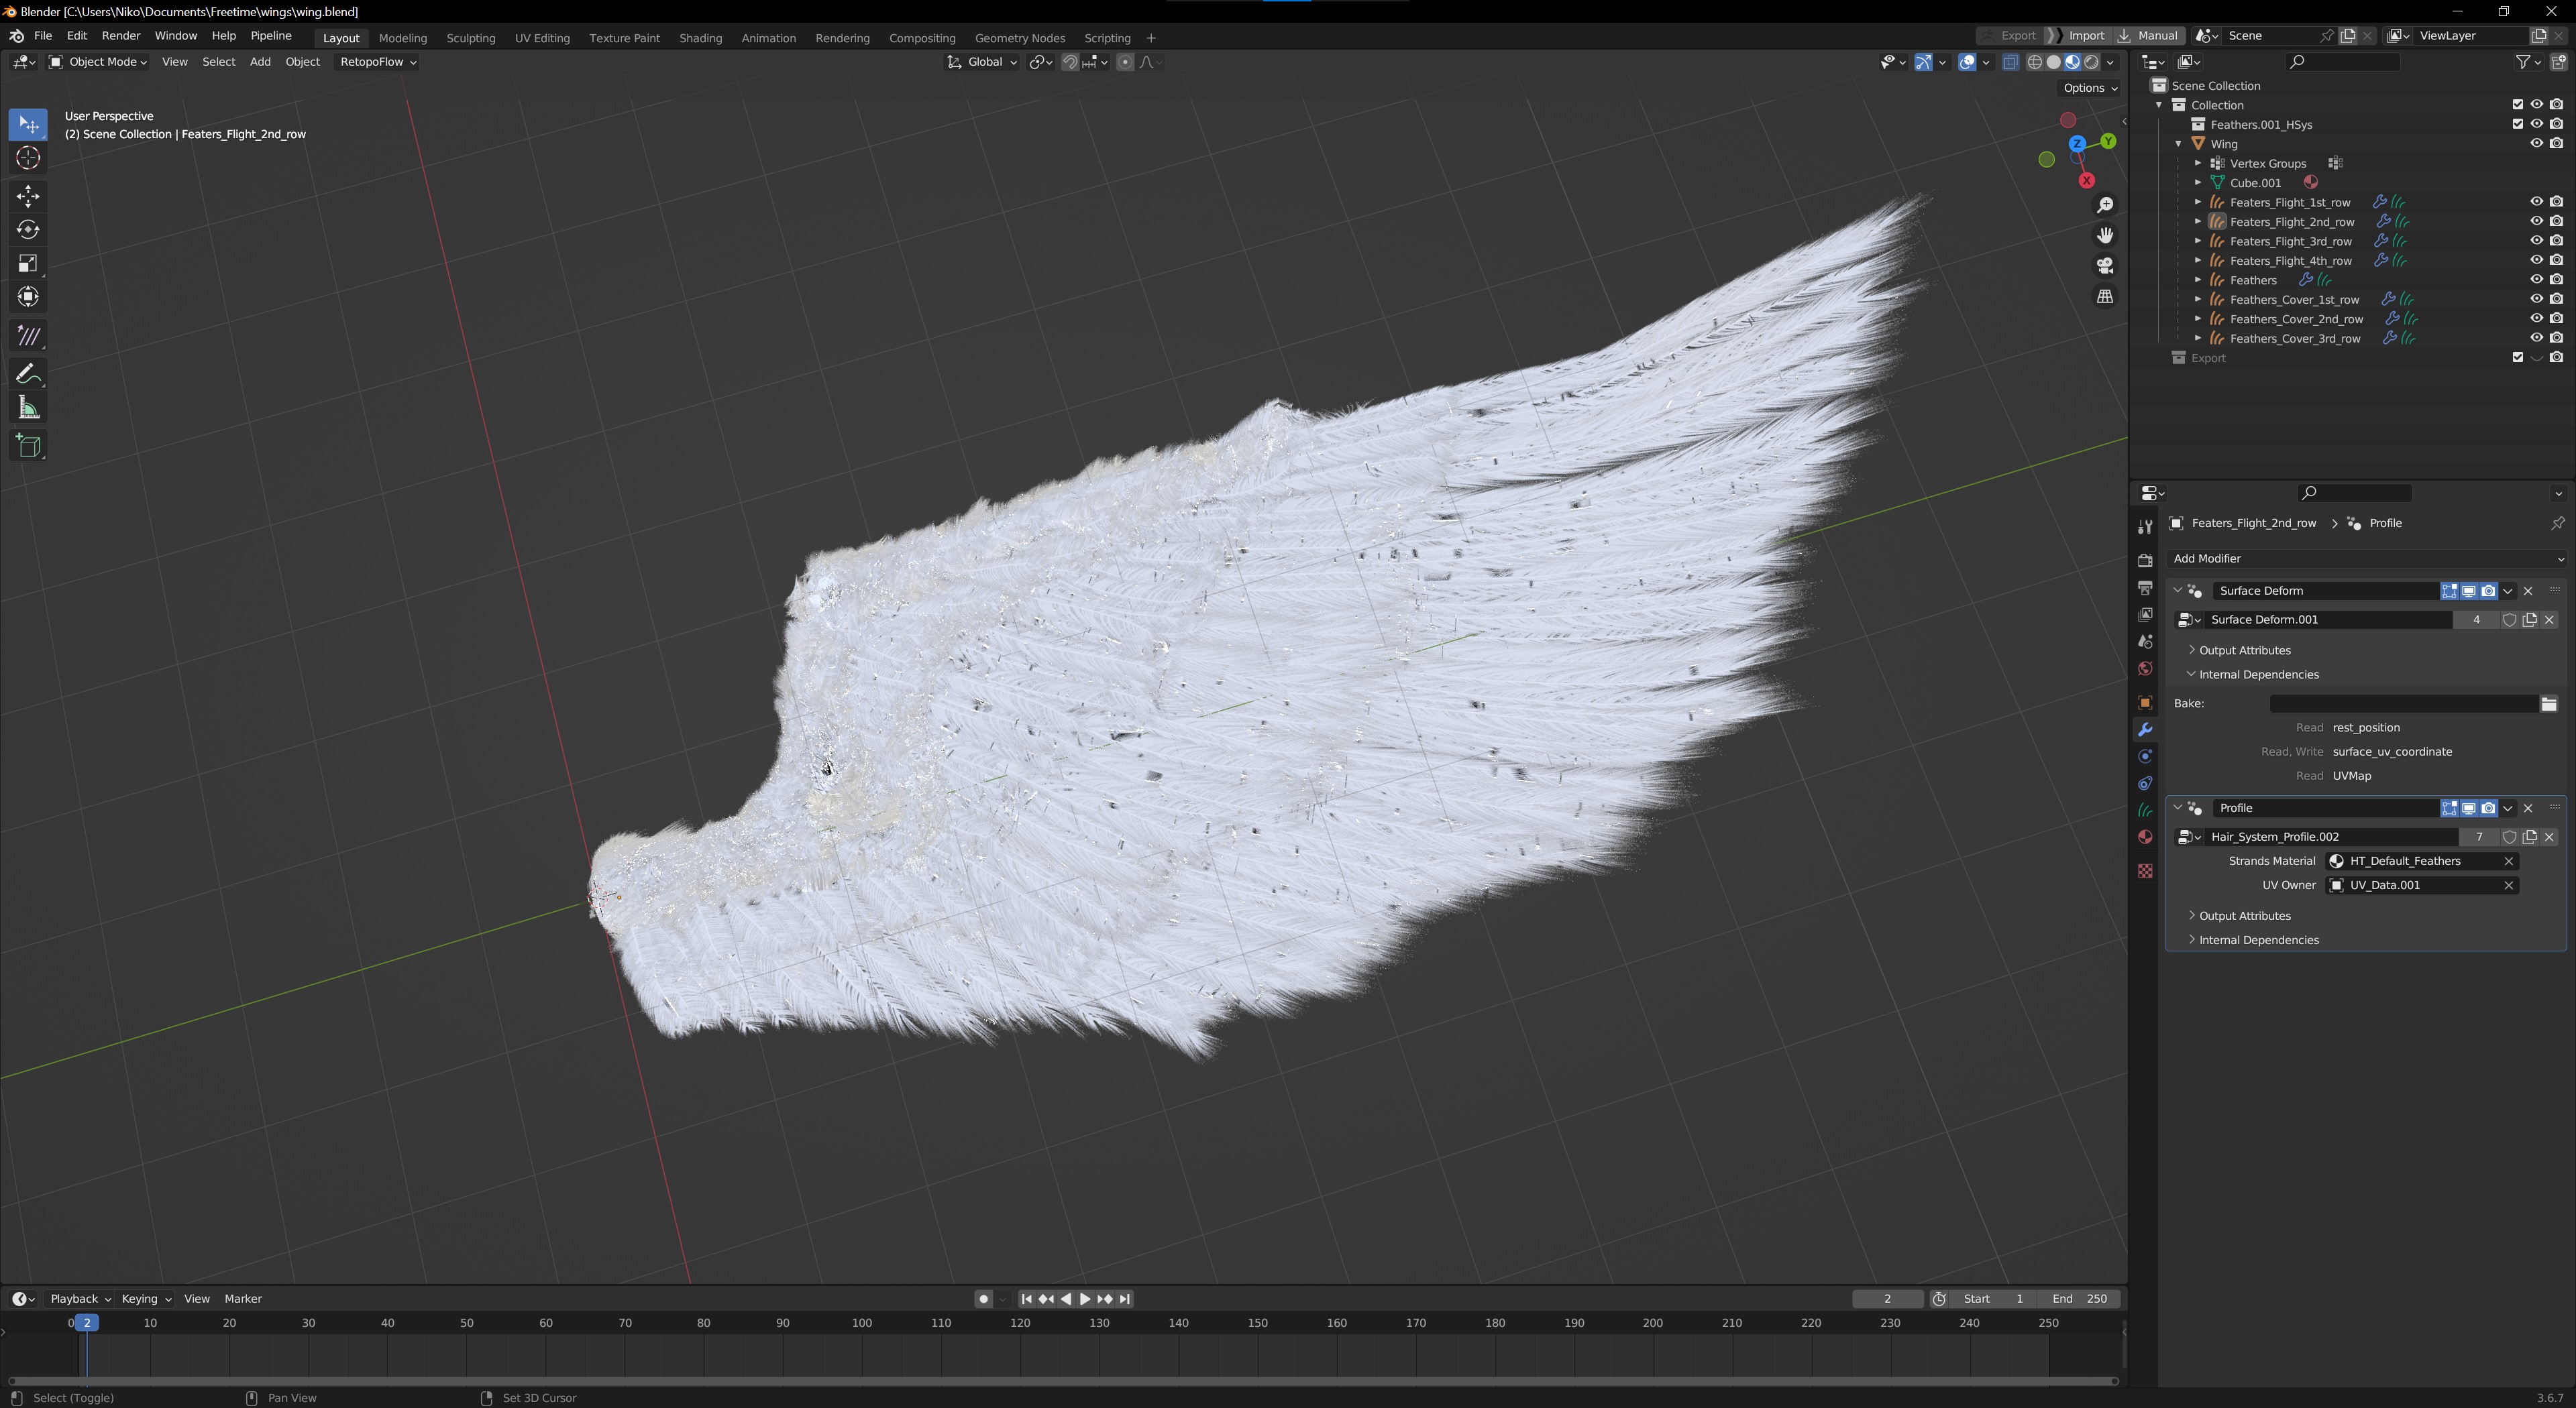Screen dimensions: 2576x1408
Task: Switch to the Sculpting workspace tab
Action: [x=470, y=38]
